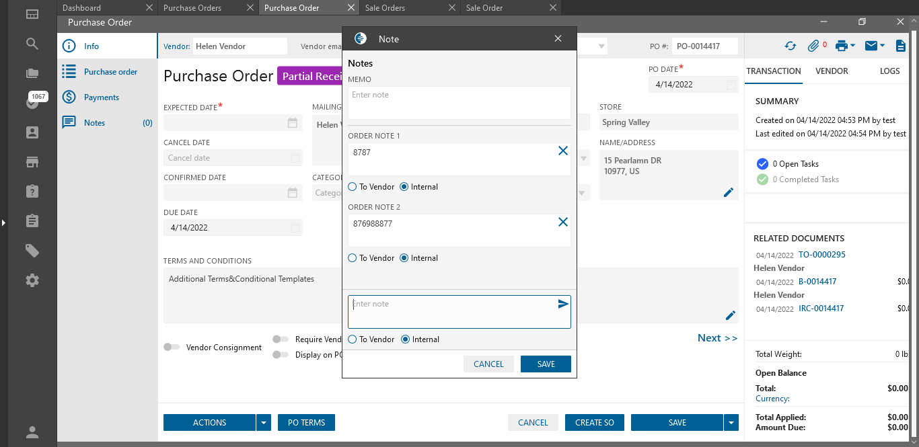Close the Note dialog
The width and height of the screenshot is (919, 447).
[x=558, y=39]
